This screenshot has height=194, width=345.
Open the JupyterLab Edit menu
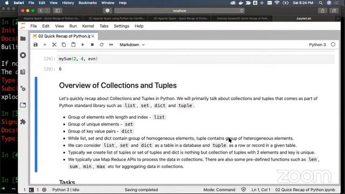tap(46, 26)
